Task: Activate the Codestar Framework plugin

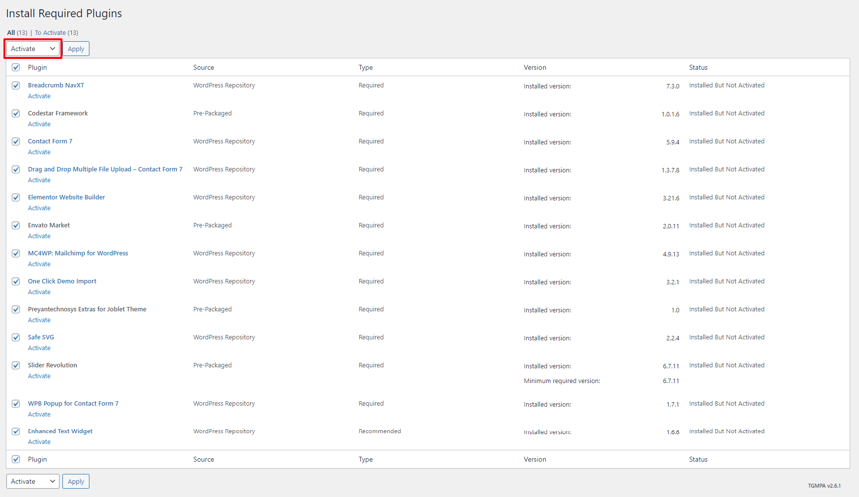Action: [39, 124]
